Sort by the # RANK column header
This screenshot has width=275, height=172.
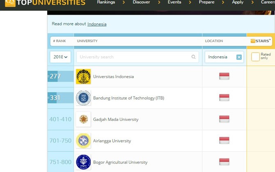[60, 41]
